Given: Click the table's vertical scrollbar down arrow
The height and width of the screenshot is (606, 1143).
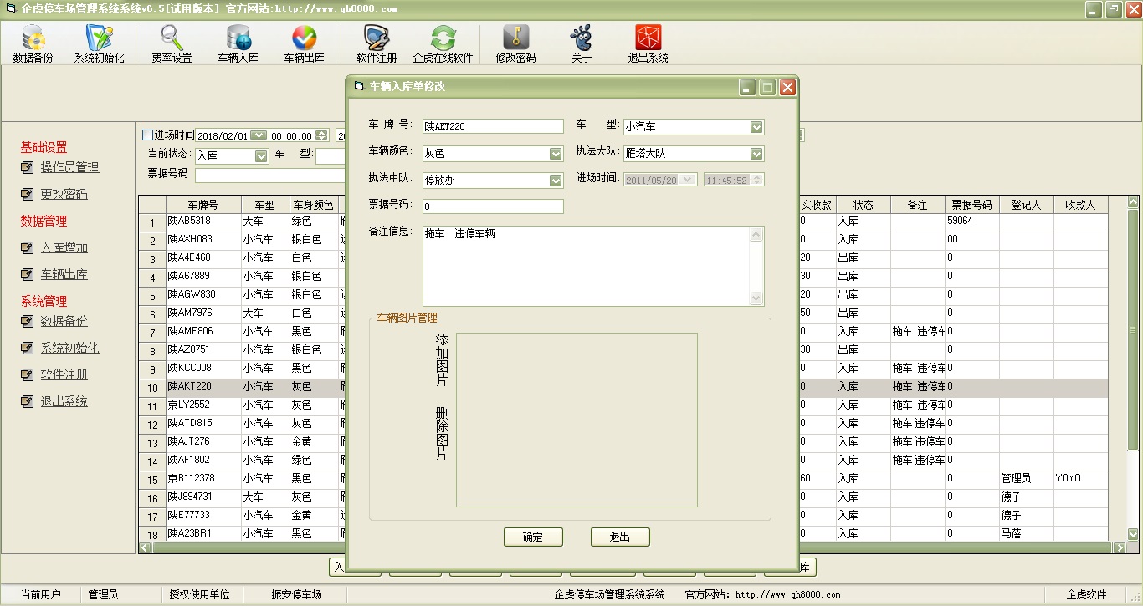Looking at the screenshot, I should (x=1133, y=535).
